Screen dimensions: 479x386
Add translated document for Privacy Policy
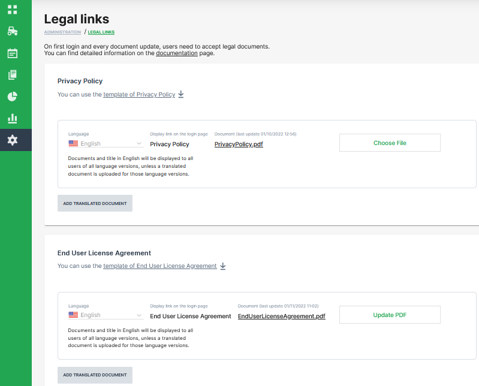pos(95,203)
